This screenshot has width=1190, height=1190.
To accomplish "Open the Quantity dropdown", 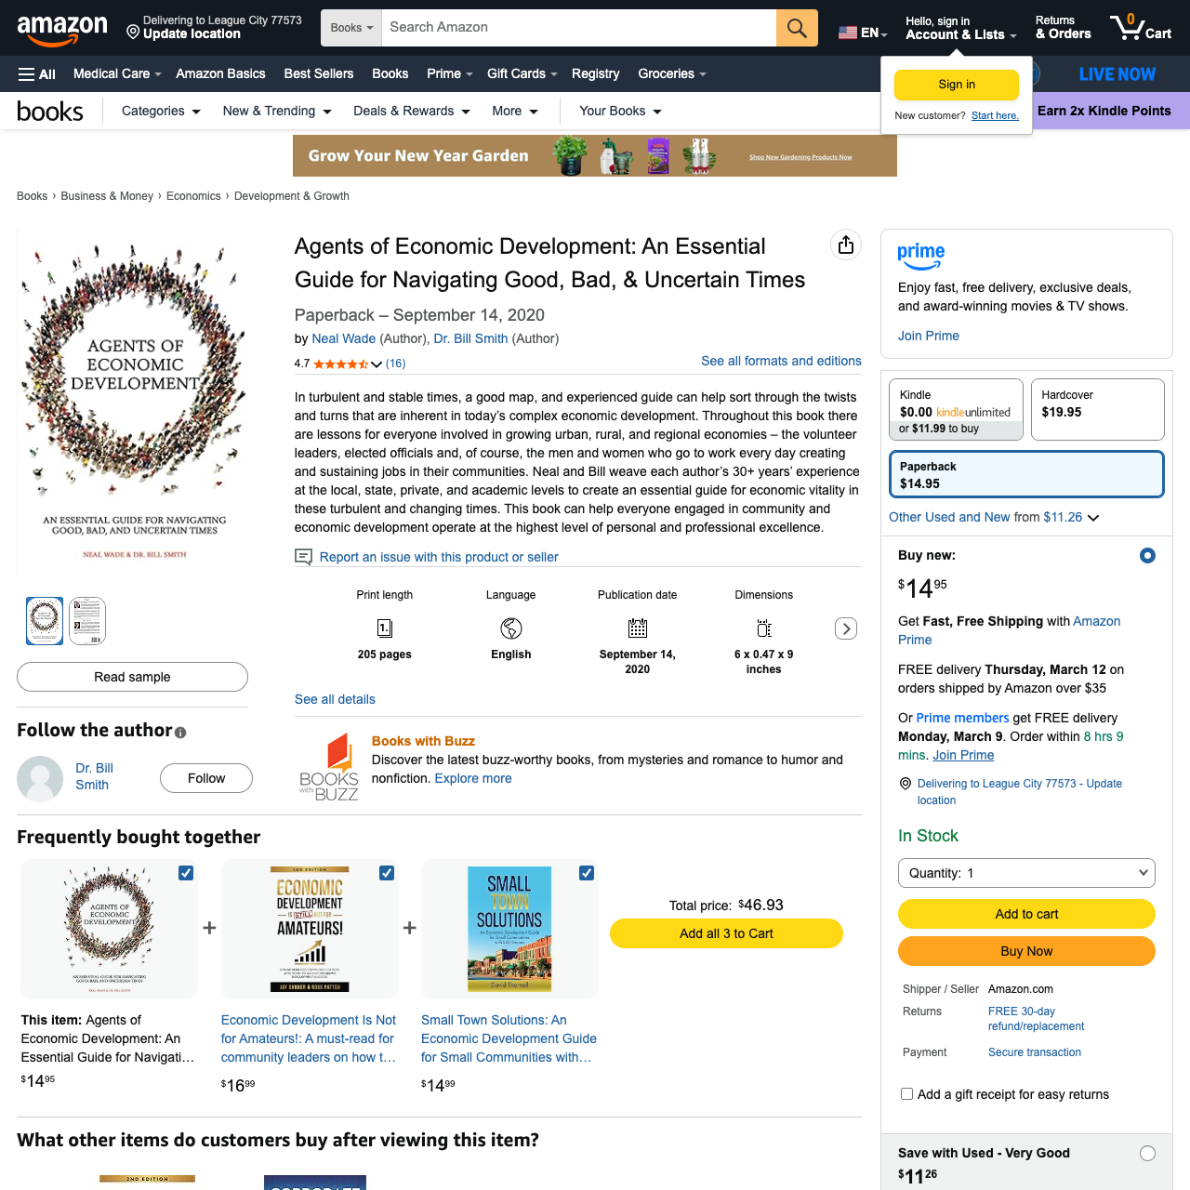I will pyautogui.click(x=1026, y=873).
